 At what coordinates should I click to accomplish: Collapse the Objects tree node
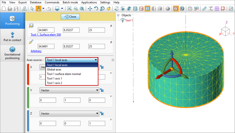118,15
